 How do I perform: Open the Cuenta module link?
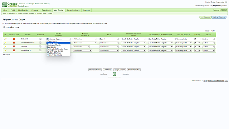(225, 6)
